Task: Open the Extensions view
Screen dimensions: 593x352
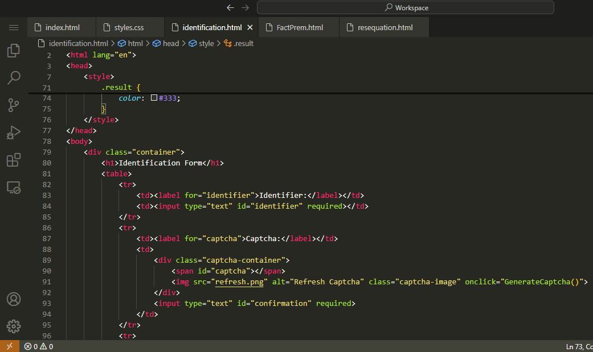Action: (14, 160)
